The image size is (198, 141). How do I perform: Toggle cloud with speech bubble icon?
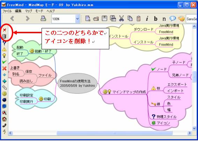(173, 19)
